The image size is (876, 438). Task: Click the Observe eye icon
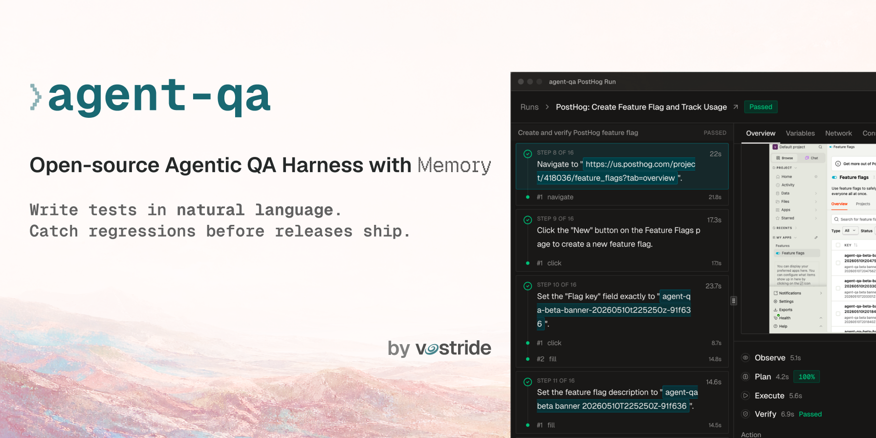point(745,358)
